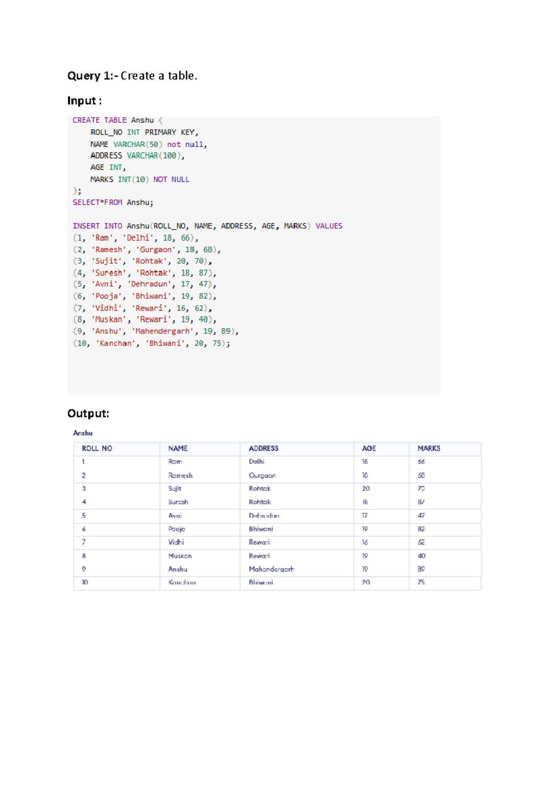
Task: Click the "Dehradun" address cell in the table
Action: coord(264,516)
